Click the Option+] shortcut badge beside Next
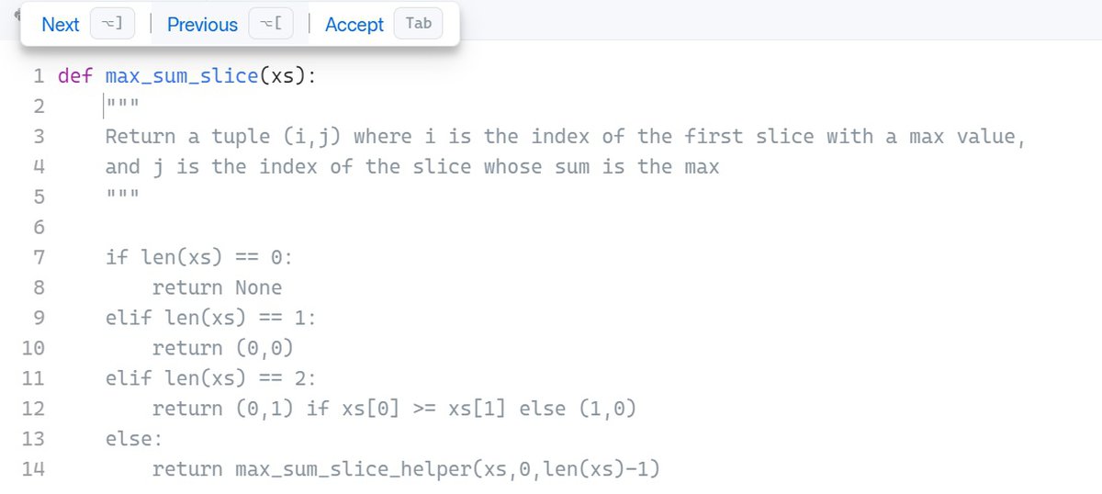1102x494 pixels. (x=112, y=25)
